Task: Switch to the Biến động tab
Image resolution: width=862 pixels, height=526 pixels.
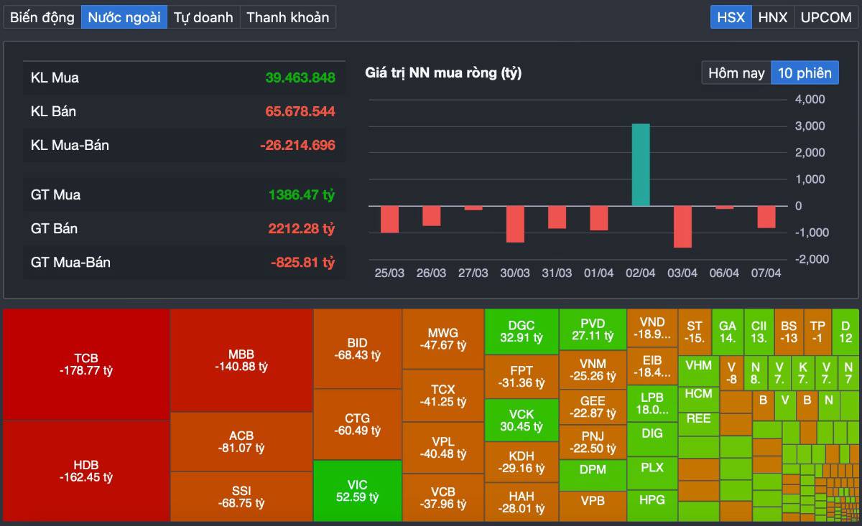Action: [x=42, y=17]
